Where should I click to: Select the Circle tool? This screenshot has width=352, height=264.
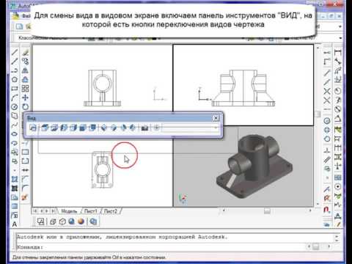[x=15, y=106]
